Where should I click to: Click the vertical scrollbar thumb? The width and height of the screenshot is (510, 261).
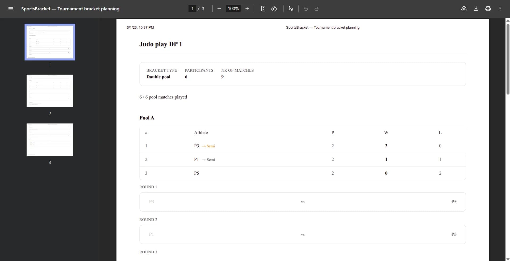(x=508, y=59)
